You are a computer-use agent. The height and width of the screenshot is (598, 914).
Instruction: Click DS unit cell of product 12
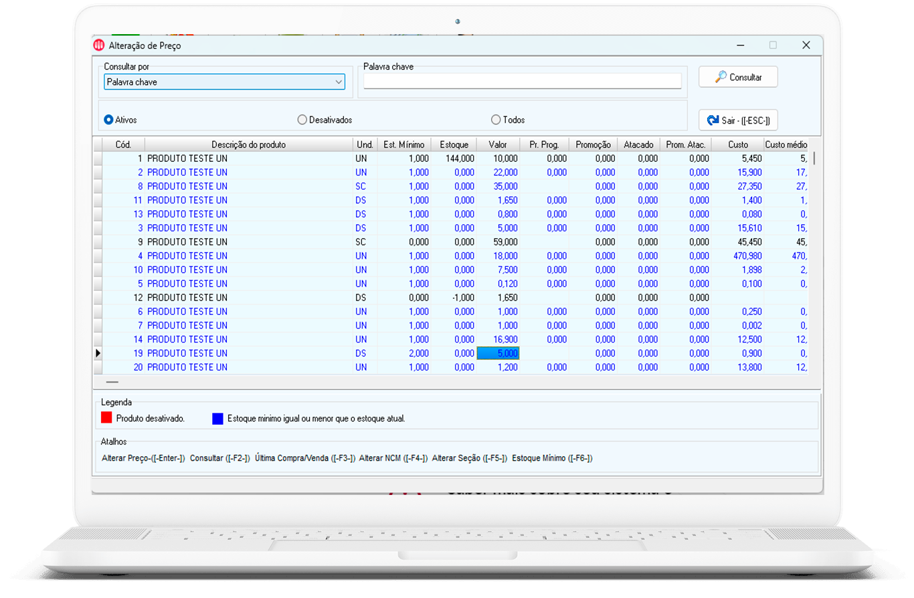click(x=365, y=297)
